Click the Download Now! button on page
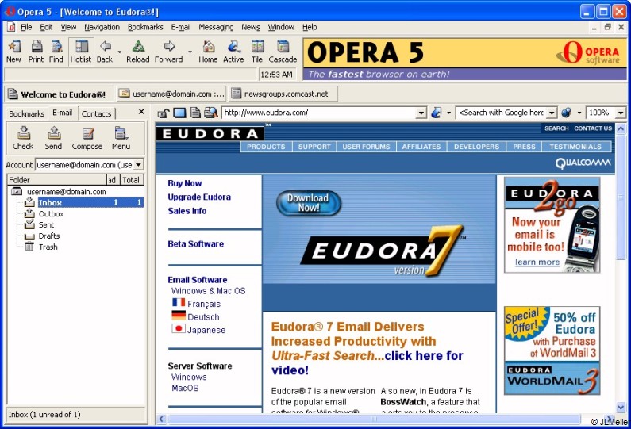 click(x=308, y=203)
